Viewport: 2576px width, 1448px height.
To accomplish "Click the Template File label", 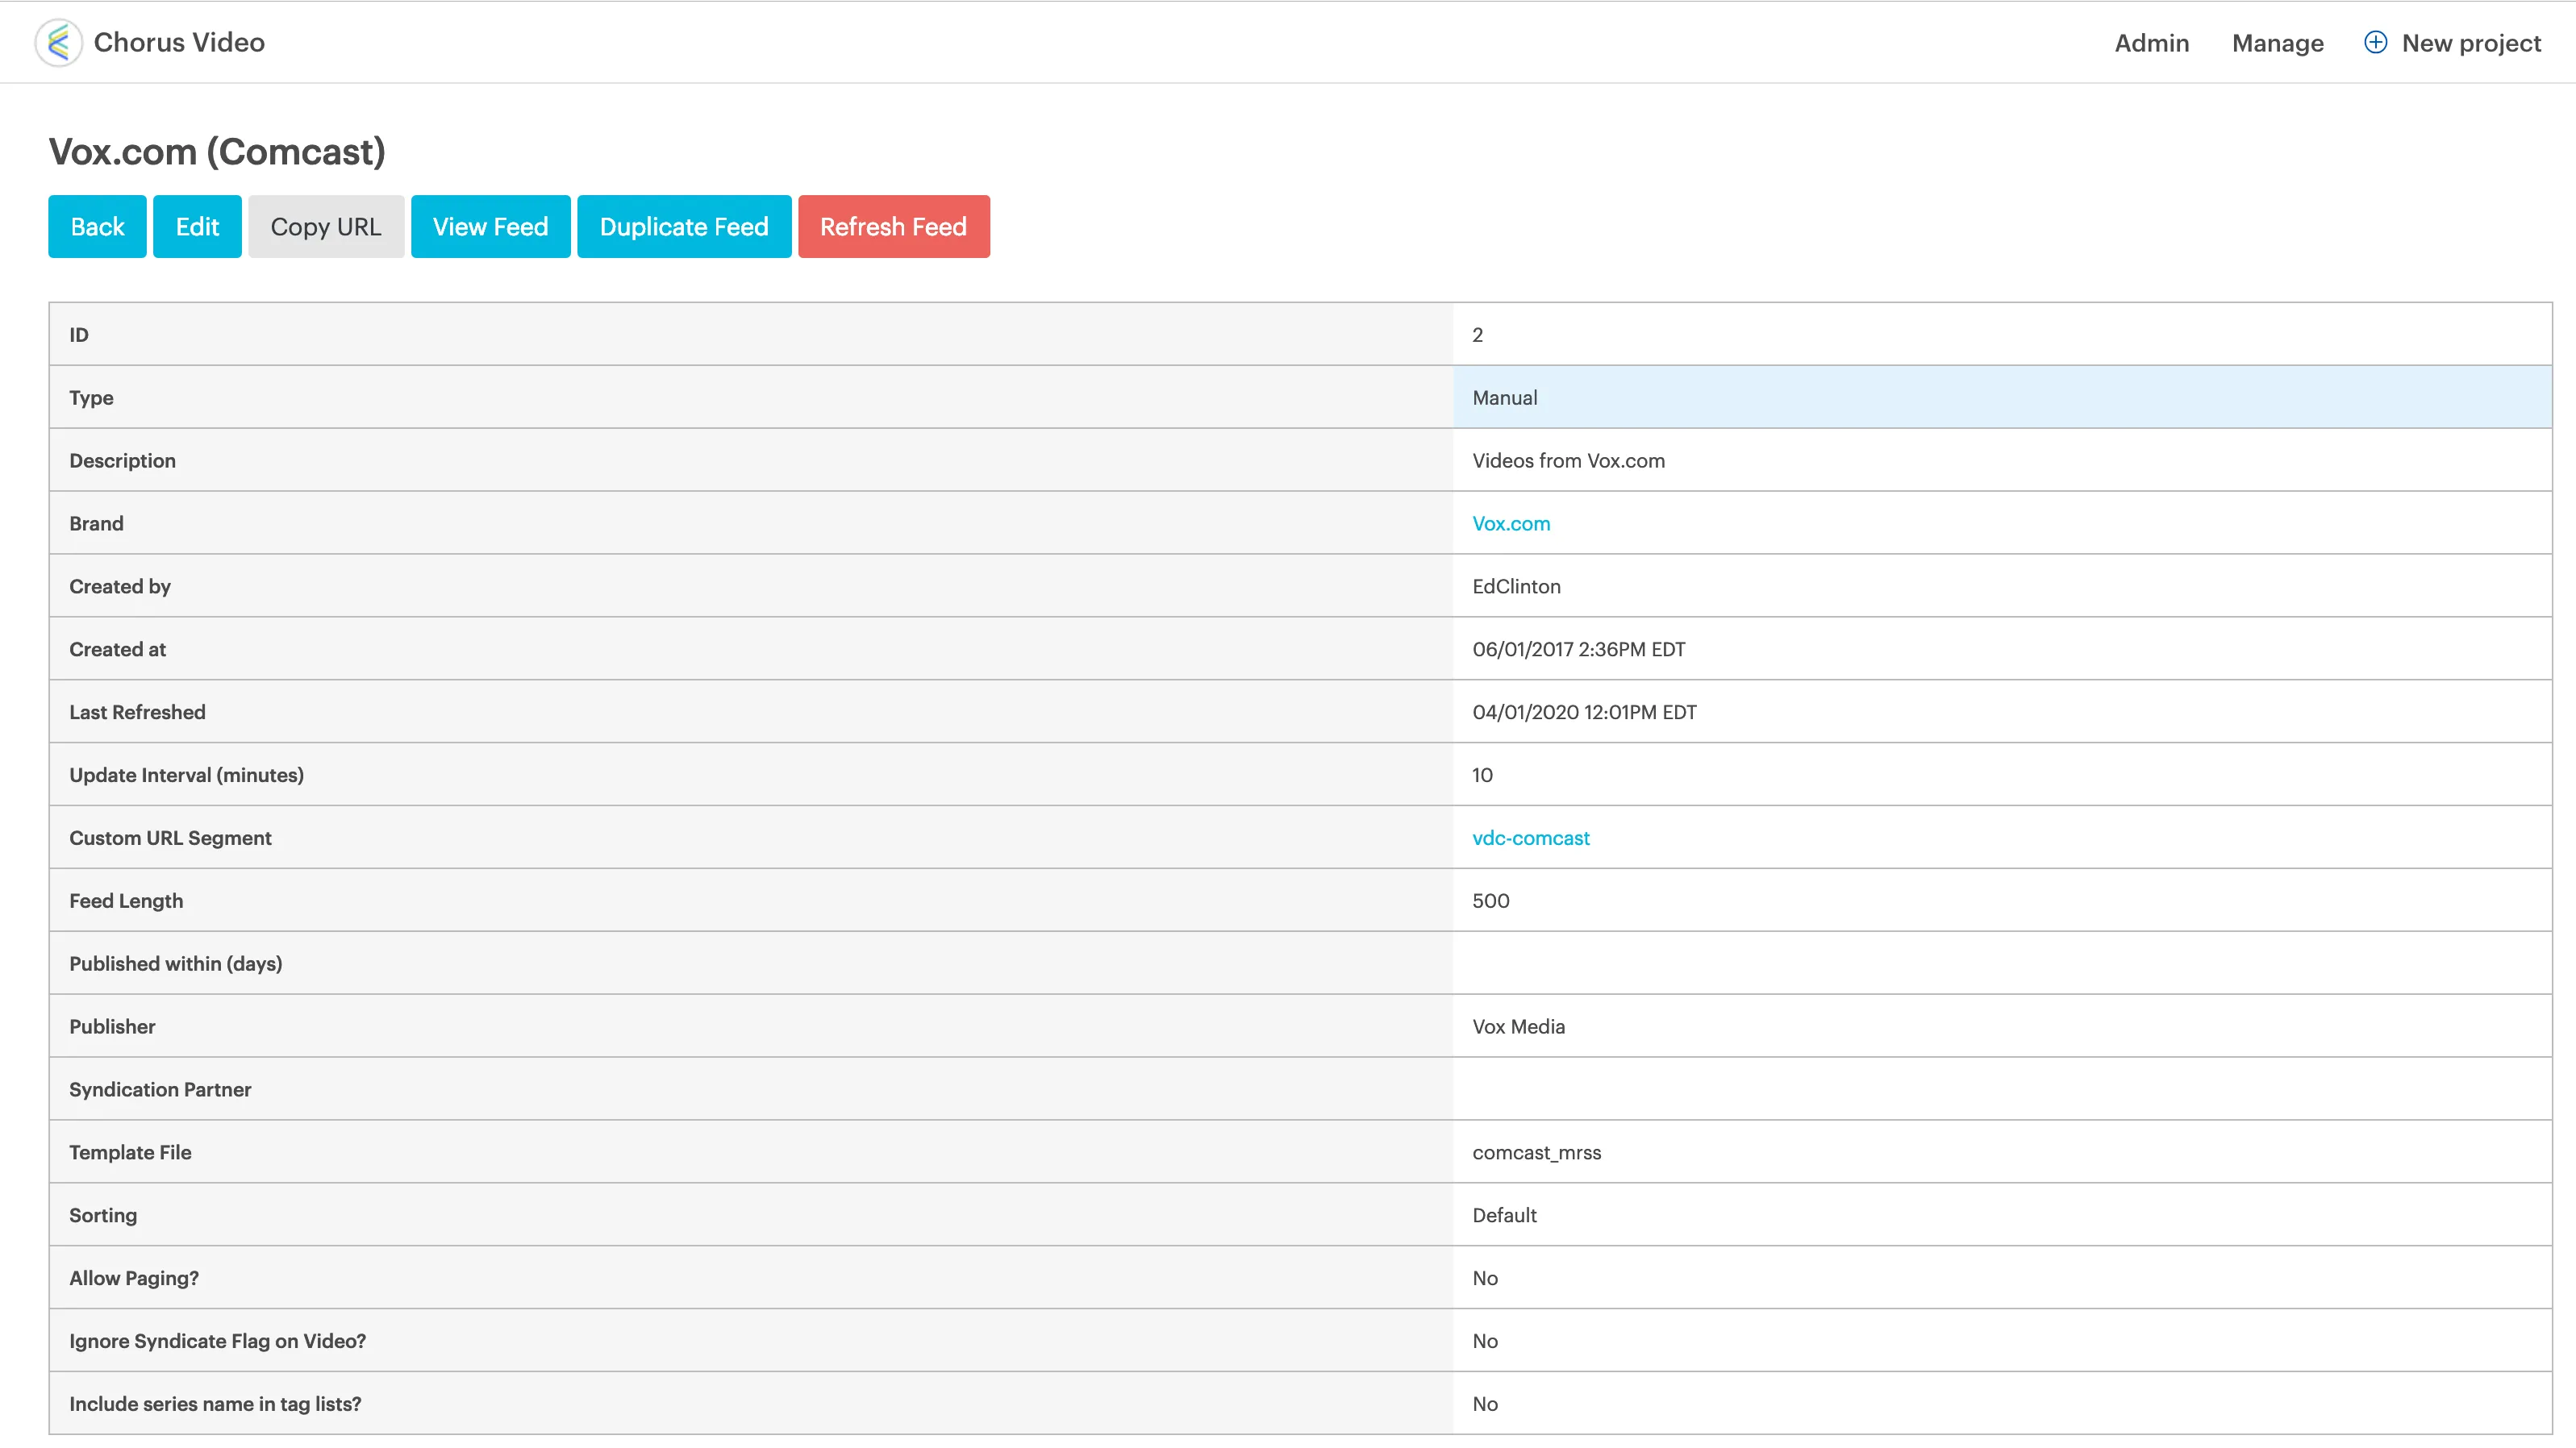I will coord(130,1152).
